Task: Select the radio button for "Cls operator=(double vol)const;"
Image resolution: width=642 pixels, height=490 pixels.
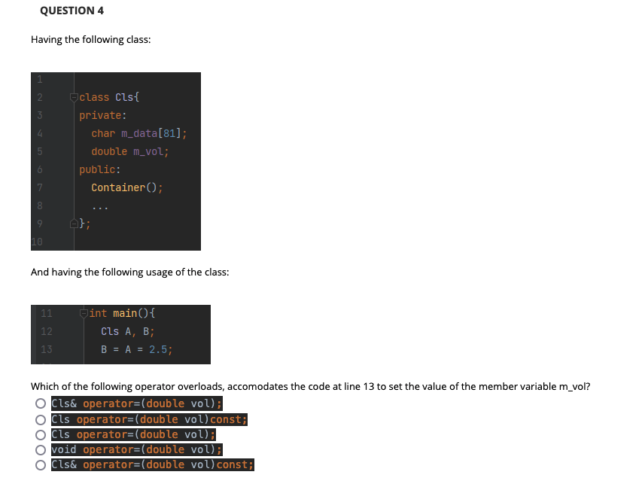Action: pyautogui.click(x=39, y=418)
